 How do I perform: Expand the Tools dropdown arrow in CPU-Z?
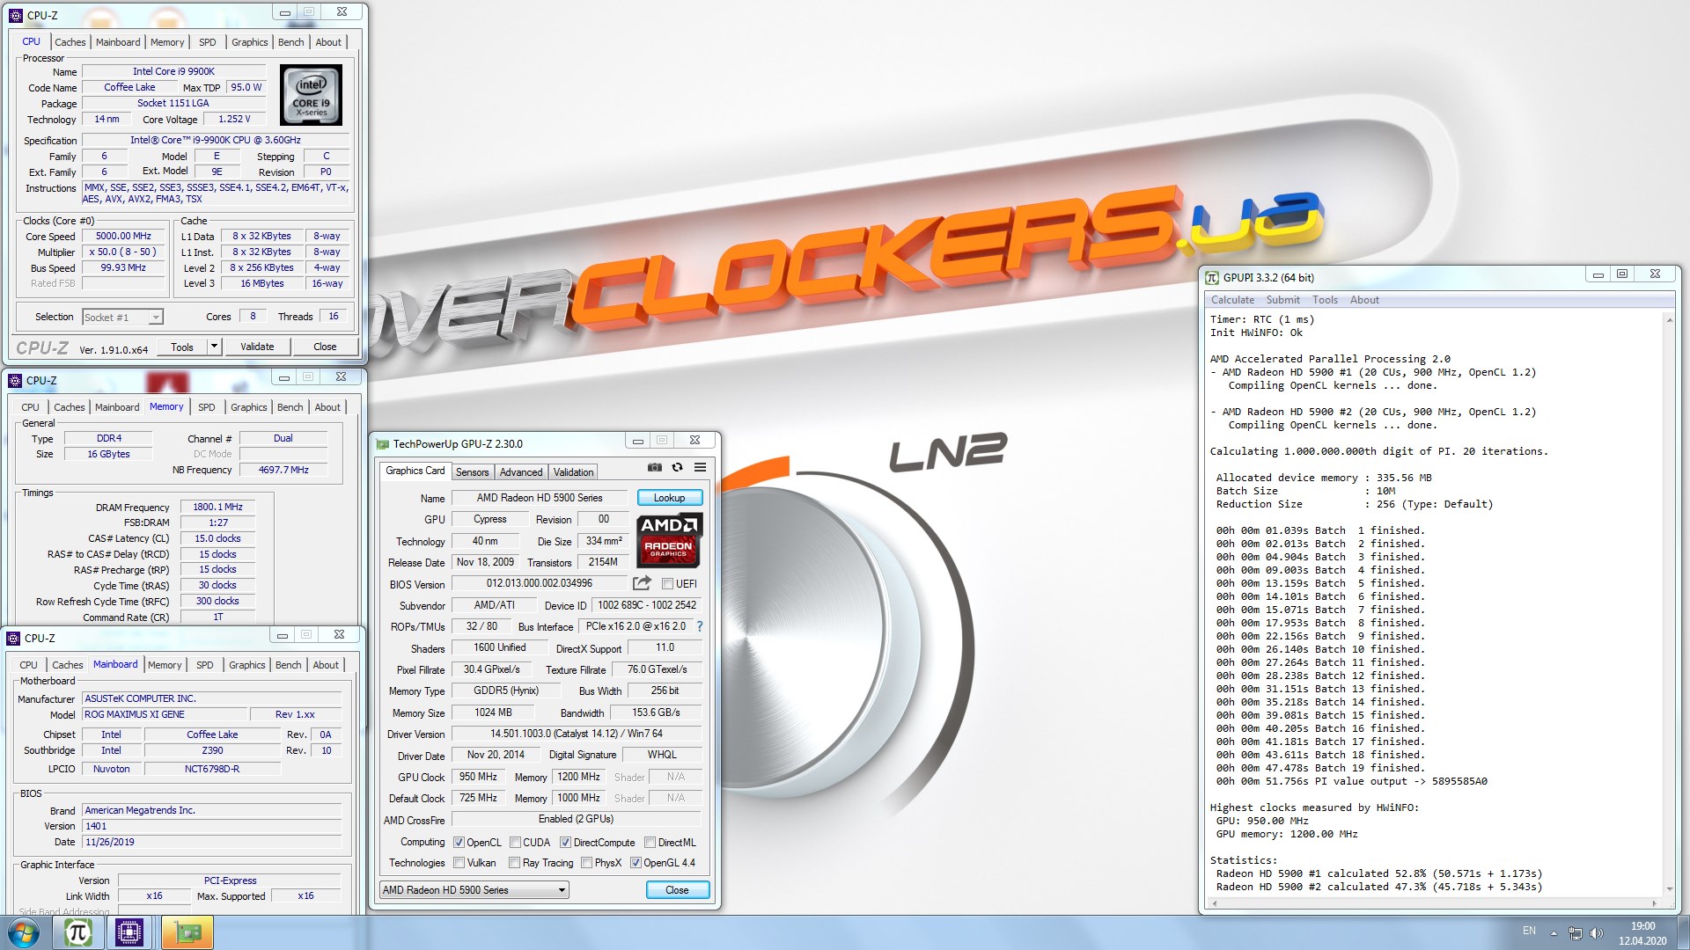coord(213,347)
